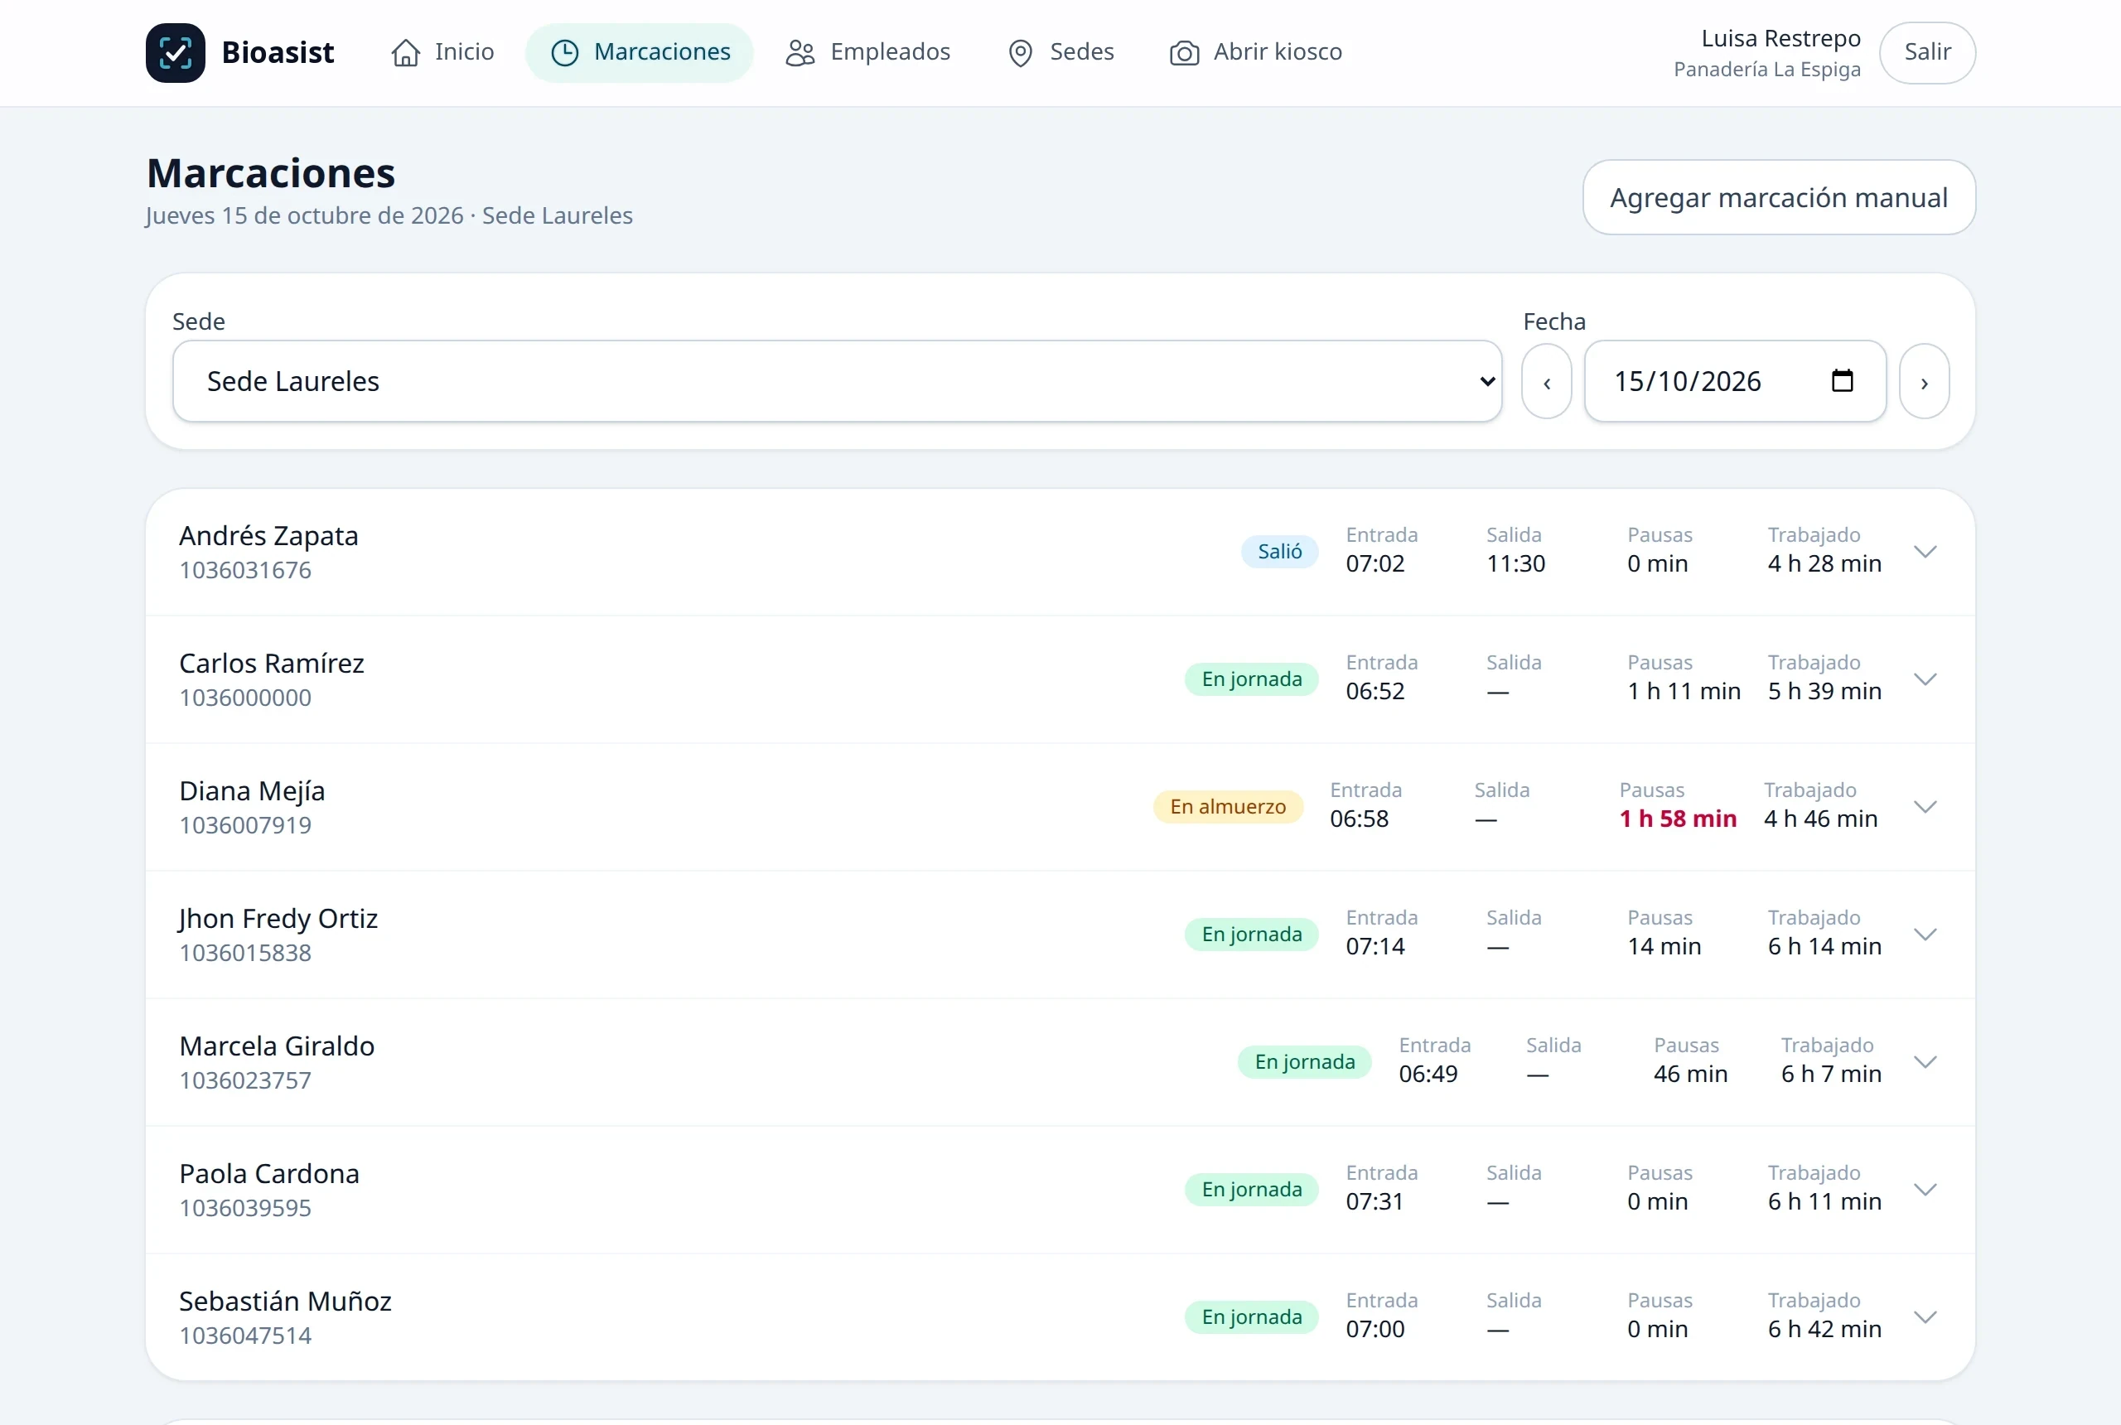Screen dimensions: 2121x1425
Task: Expand Sebastián Muñoz row chevron
Action: (x=1925, y=1316)
